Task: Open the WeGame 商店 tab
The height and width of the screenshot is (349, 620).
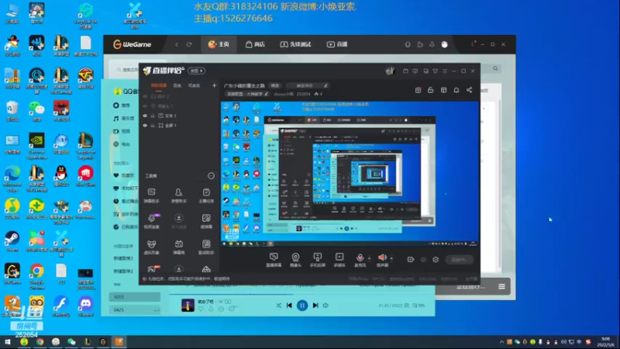Action: pos(255,44)
